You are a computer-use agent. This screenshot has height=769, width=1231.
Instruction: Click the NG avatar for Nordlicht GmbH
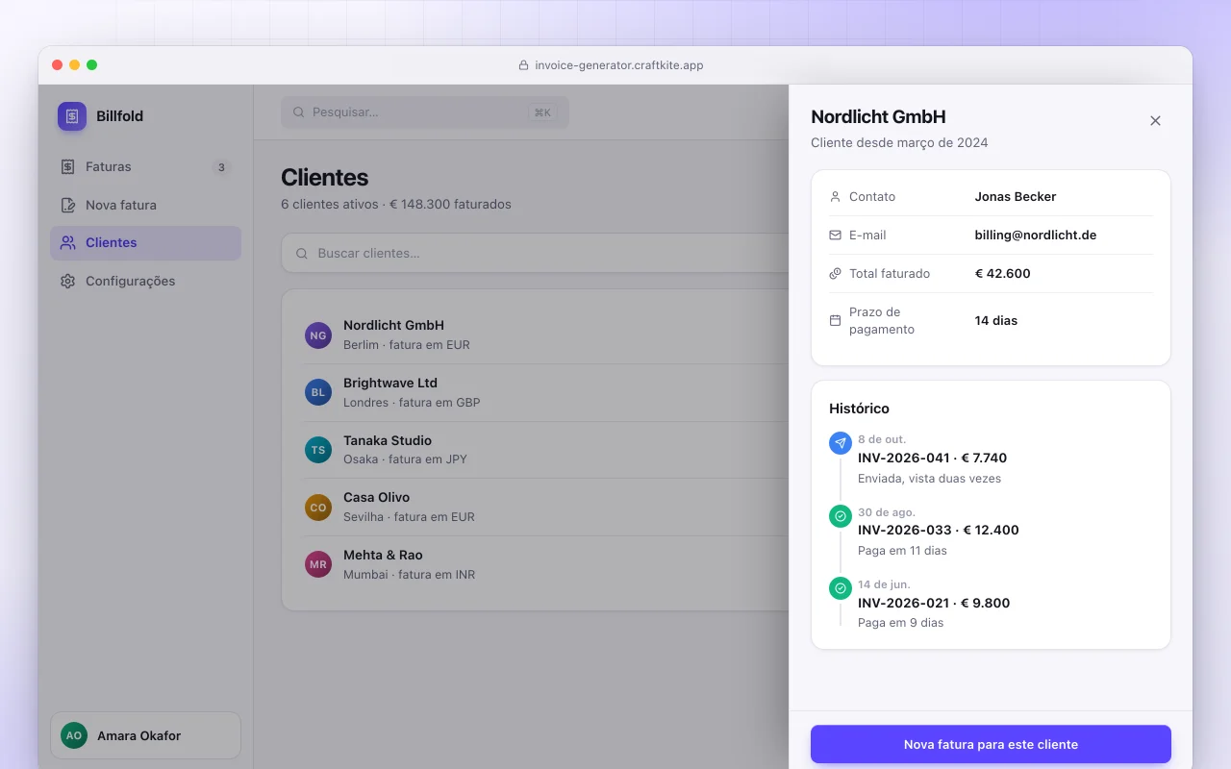point(318,335)
